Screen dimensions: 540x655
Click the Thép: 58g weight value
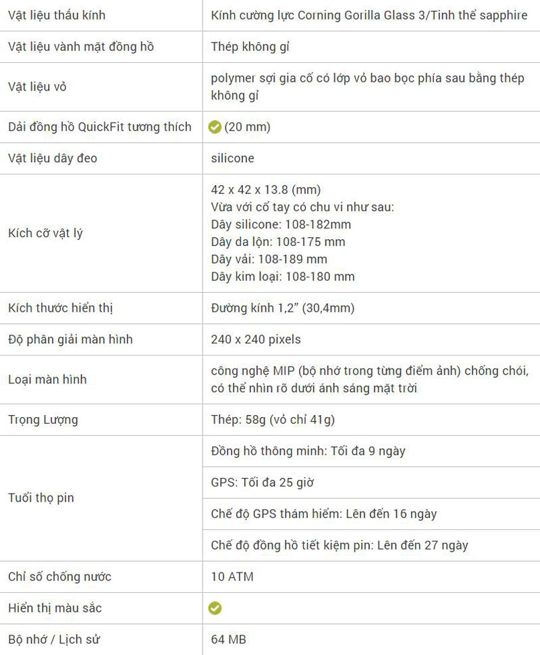[273, 420]
